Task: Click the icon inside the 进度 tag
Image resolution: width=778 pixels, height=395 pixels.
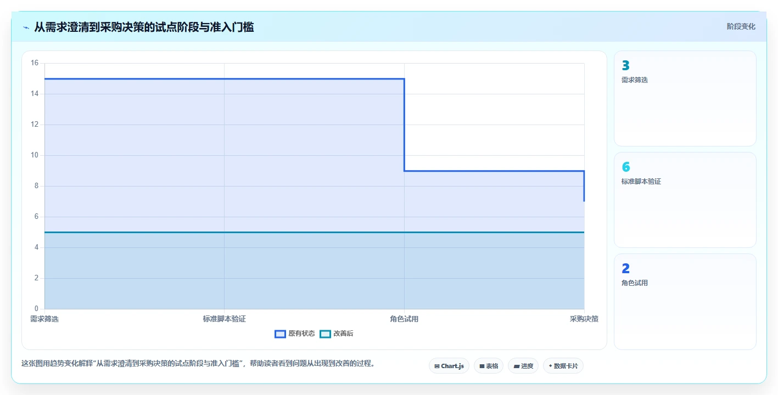Action: (517, 366)
